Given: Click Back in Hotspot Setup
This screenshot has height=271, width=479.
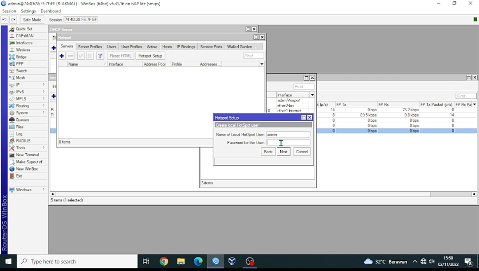Looking at the screenshot, I should (x=268, y=152).
